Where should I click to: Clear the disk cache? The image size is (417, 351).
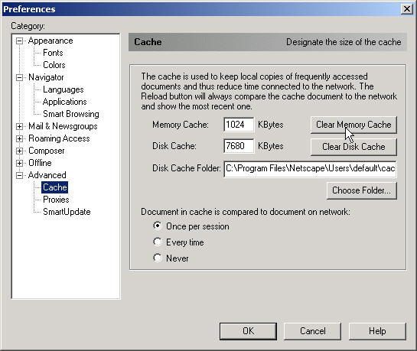pyautogui.click(x=353, y=147)
